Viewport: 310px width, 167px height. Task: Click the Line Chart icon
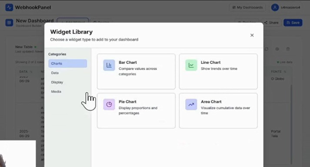[x=191, y=65]
